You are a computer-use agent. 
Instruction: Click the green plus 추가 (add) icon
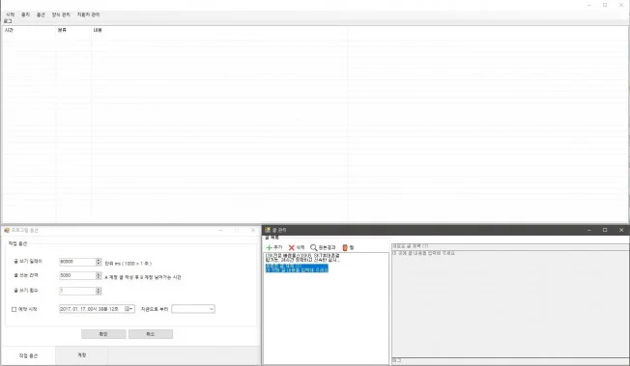pos(270,247)
